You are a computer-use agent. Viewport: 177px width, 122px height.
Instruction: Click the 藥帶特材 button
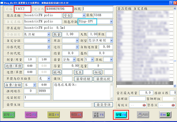(x=82, y=79)
